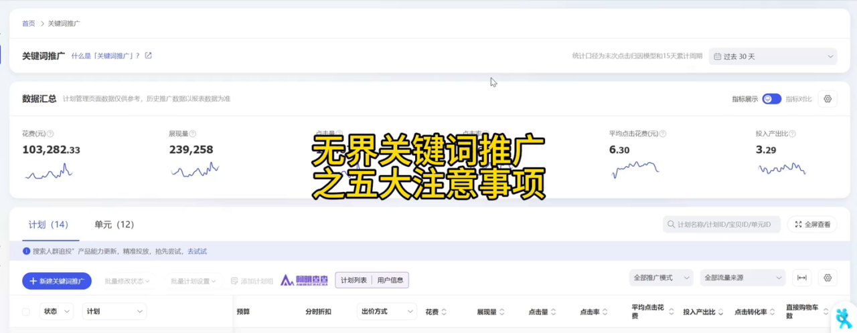Click into the plan name/ID search field
Viewport: 857px width, 333px height.
(722, 225)
